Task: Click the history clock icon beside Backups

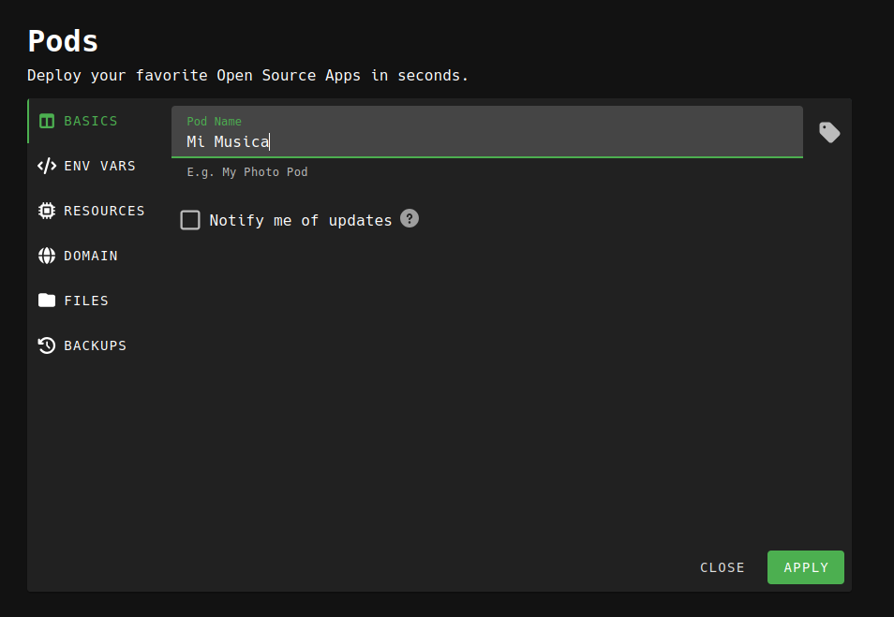Action: point(47,345)
